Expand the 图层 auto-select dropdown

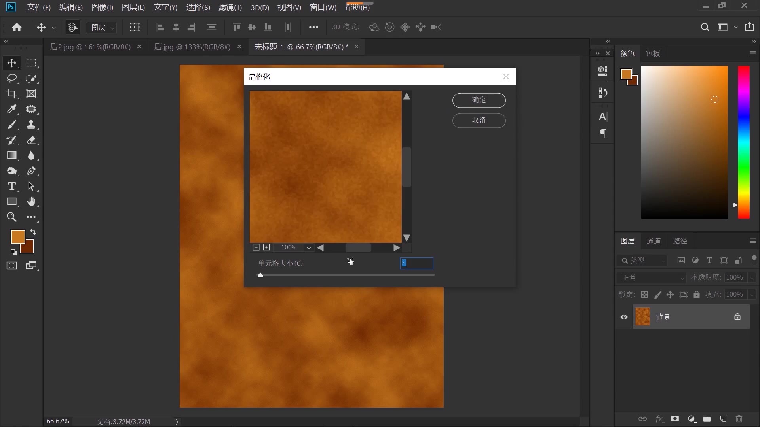102,27
